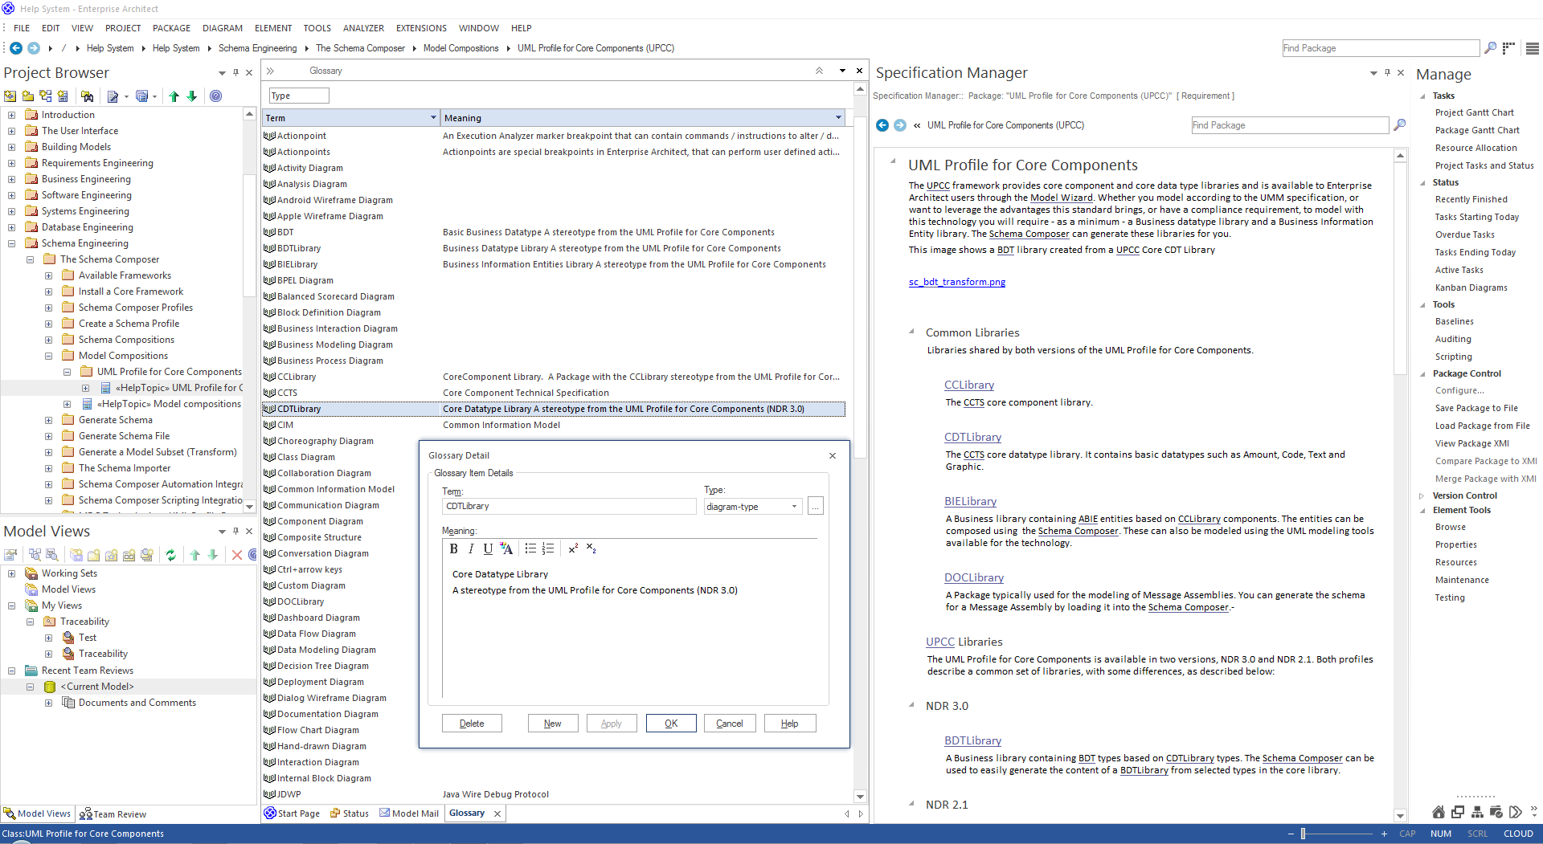Click the Term input field
The width and height of the screenshot is (1543, 844).
[x=568, y=507]
